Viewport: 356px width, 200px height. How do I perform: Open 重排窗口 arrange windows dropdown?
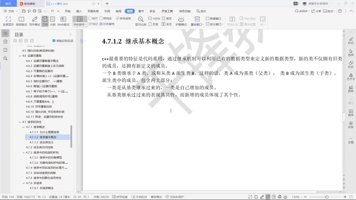197,24
